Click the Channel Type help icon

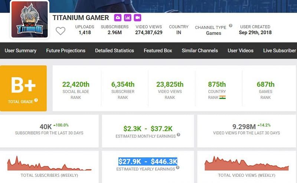[x=231, y=26]
